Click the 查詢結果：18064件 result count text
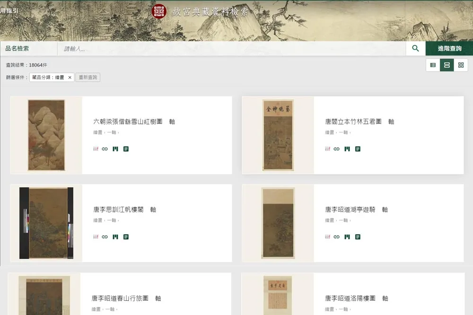473x315 pixels. point(26,65)
